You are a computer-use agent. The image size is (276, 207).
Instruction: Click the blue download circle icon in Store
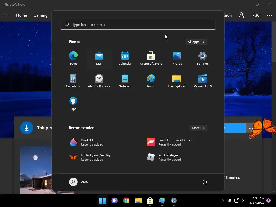tap(27, 128)
